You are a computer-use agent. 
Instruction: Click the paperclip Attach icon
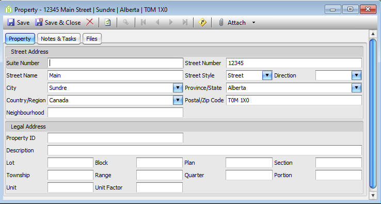click(x=221, y=22)
